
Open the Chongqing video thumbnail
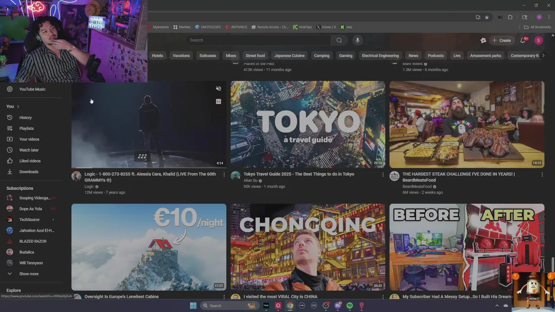308,247
